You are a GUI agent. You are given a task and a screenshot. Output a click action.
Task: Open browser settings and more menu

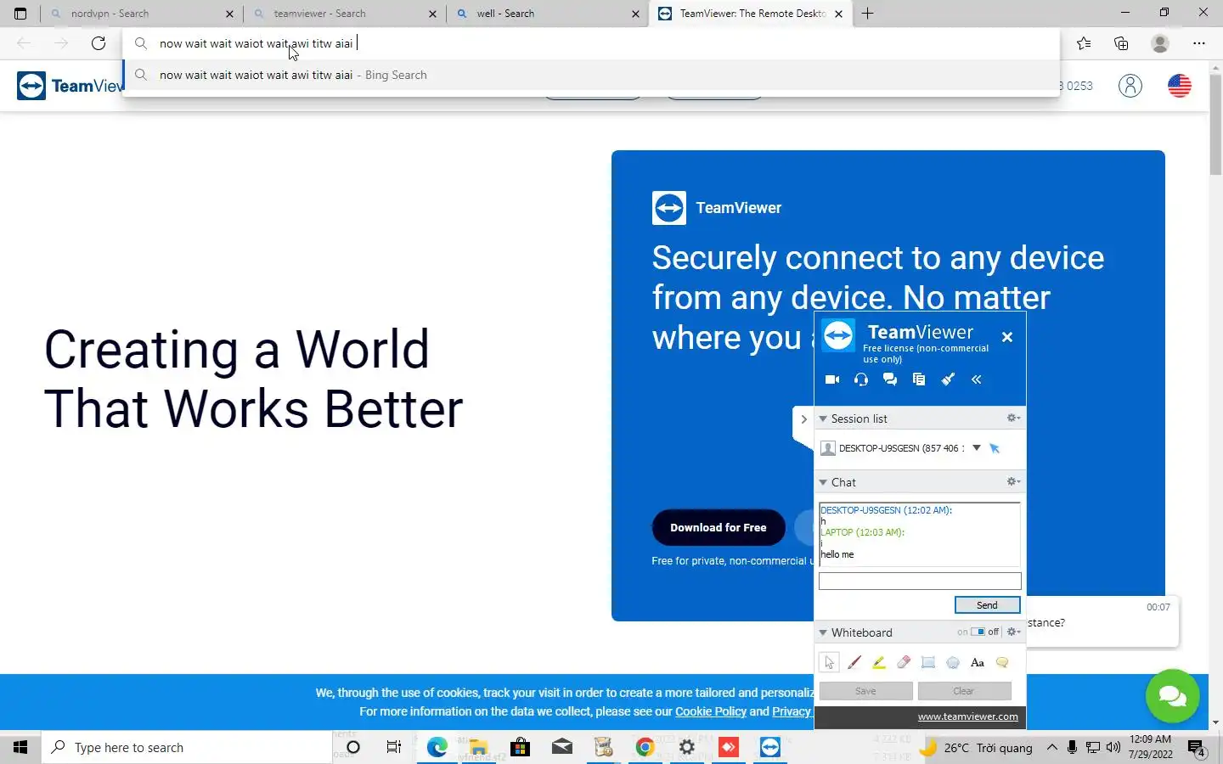click(x=1199, y=43)
